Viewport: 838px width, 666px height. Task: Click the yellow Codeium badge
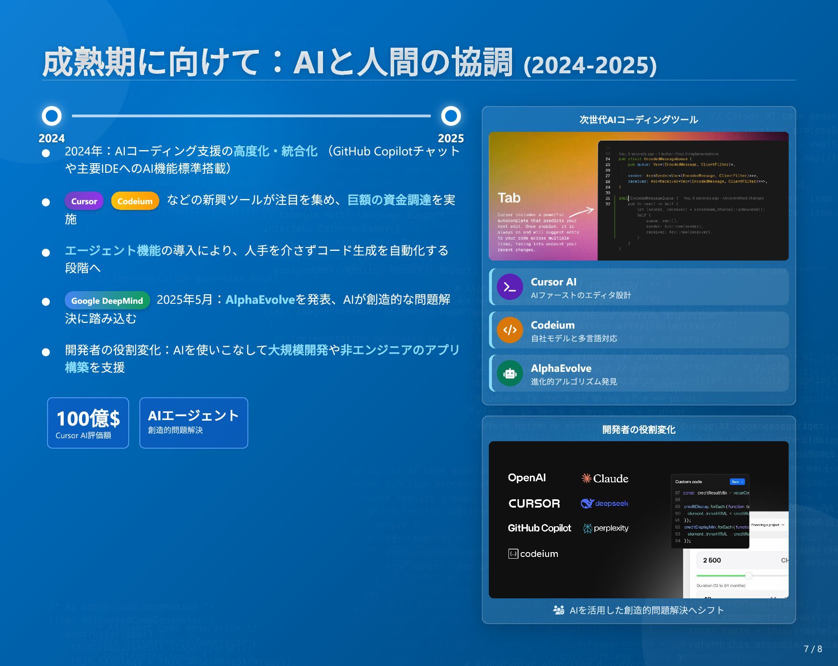pos(135,201)
